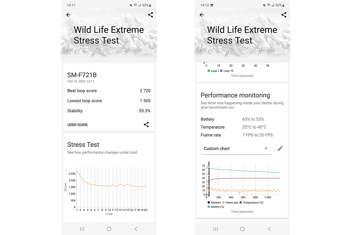This screenshot has width=352, height=235.
Task: Tap share icon in right screen header
Action: (x=284, y=15)
